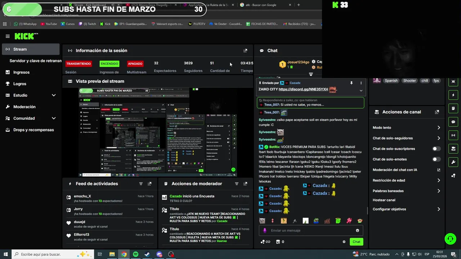The width and height of the screenshot is (461, 259).
Task: Click the green Chat send button
Action: tap(356, 242)
